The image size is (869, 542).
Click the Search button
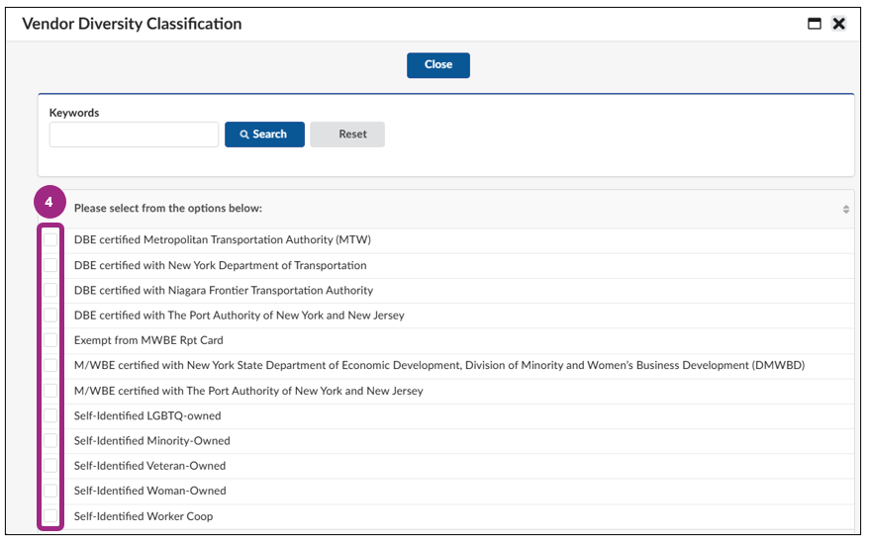click(264, 135)
